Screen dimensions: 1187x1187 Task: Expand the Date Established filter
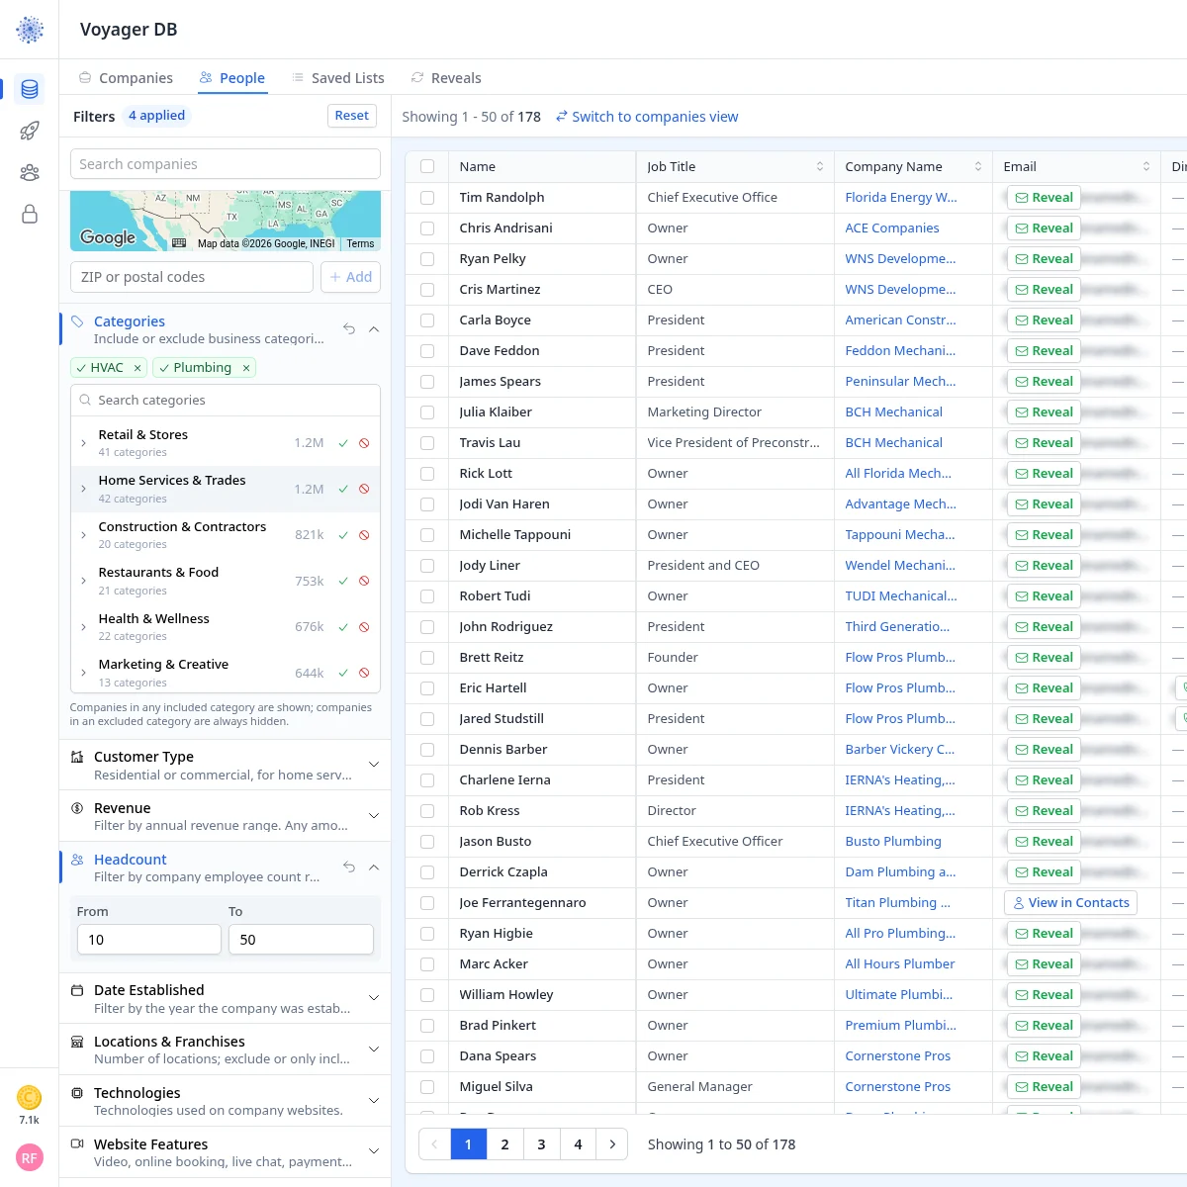374,998
